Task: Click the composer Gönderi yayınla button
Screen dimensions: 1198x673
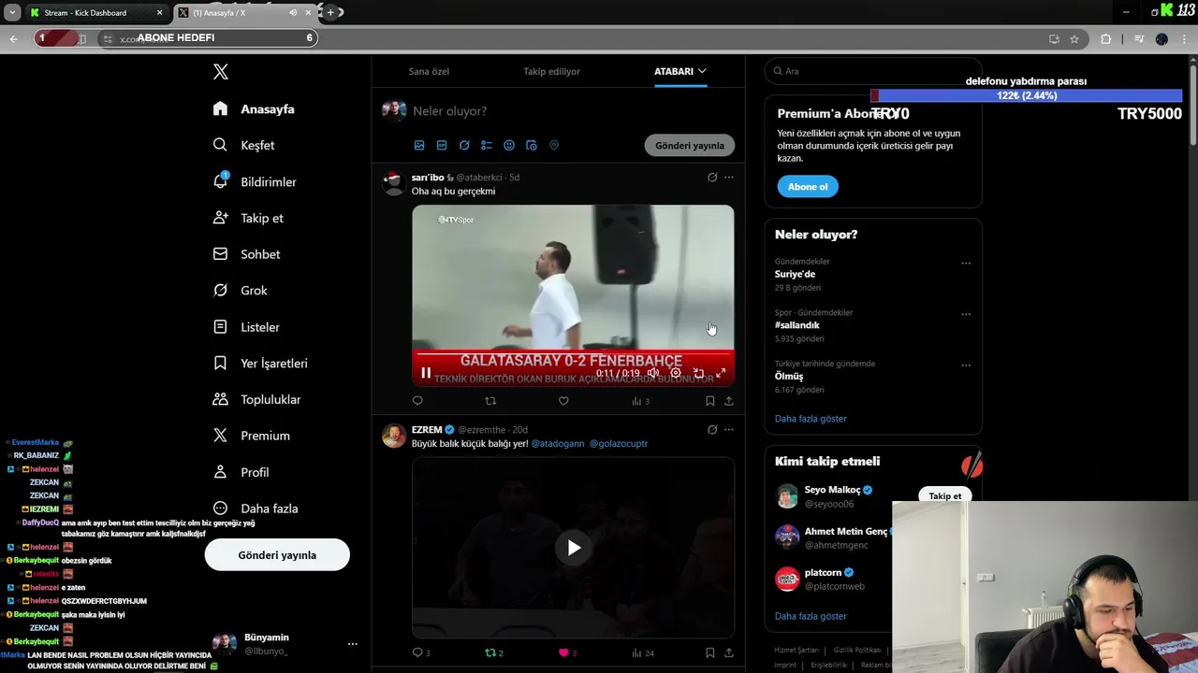Action: tap(690, 146)
